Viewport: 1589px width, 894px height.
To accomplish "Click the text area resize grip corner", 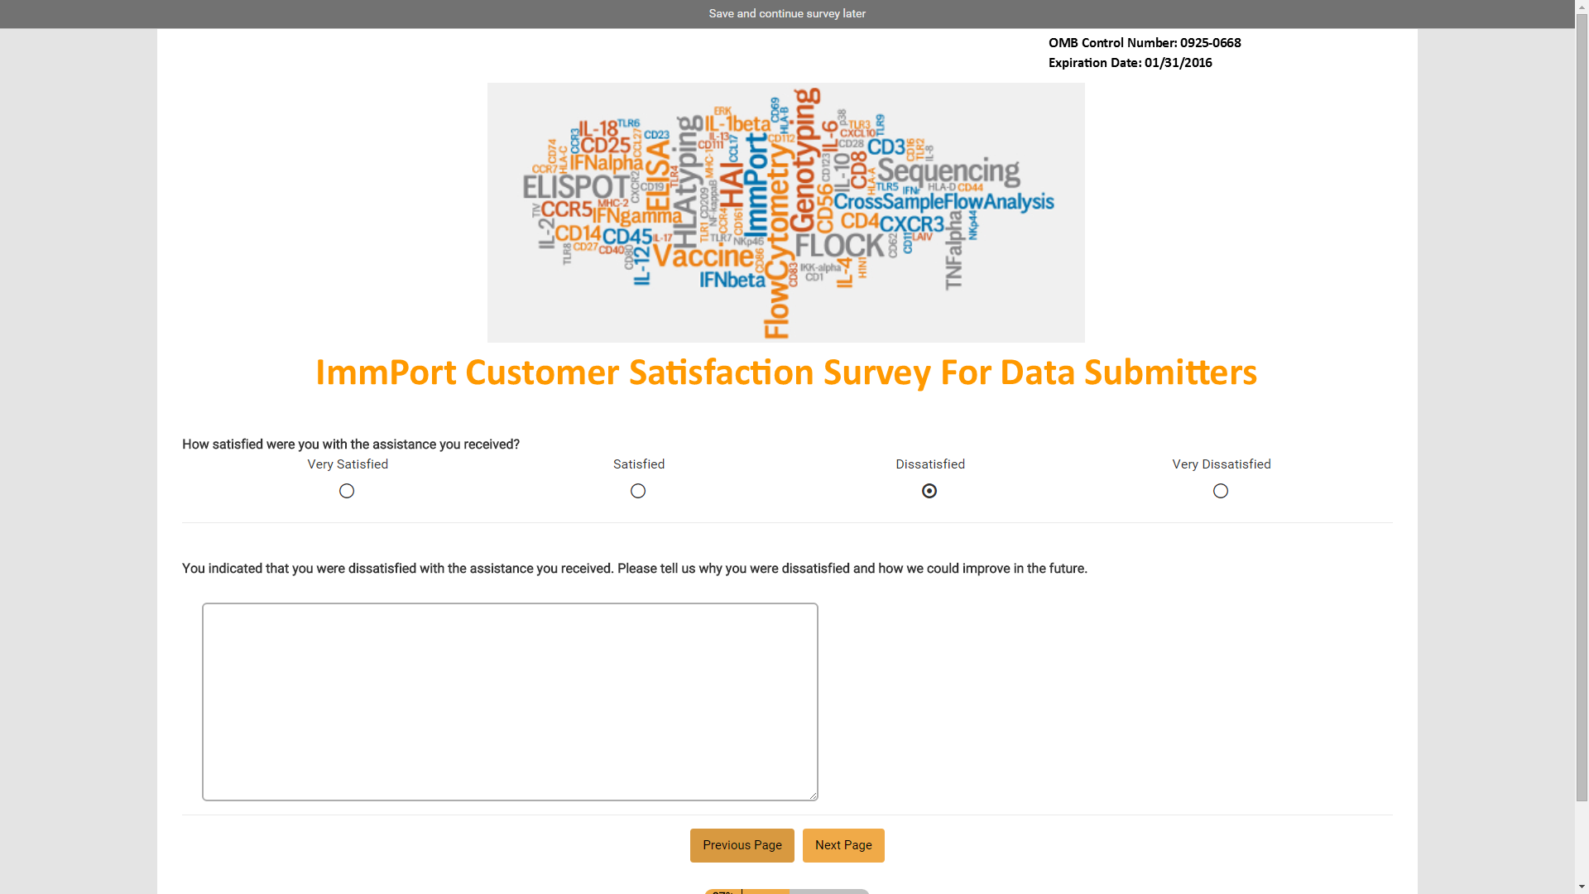I will pyautogui.click(x=813, y=795).
